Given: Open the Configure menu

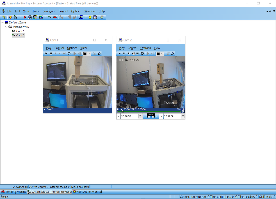Looking at the screenshot, I should 49,11.
